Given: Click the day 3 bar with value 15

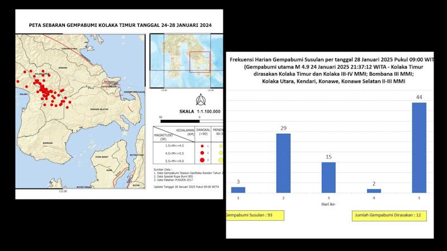Looking at the screenshot, I should click(x=329, y=177).
